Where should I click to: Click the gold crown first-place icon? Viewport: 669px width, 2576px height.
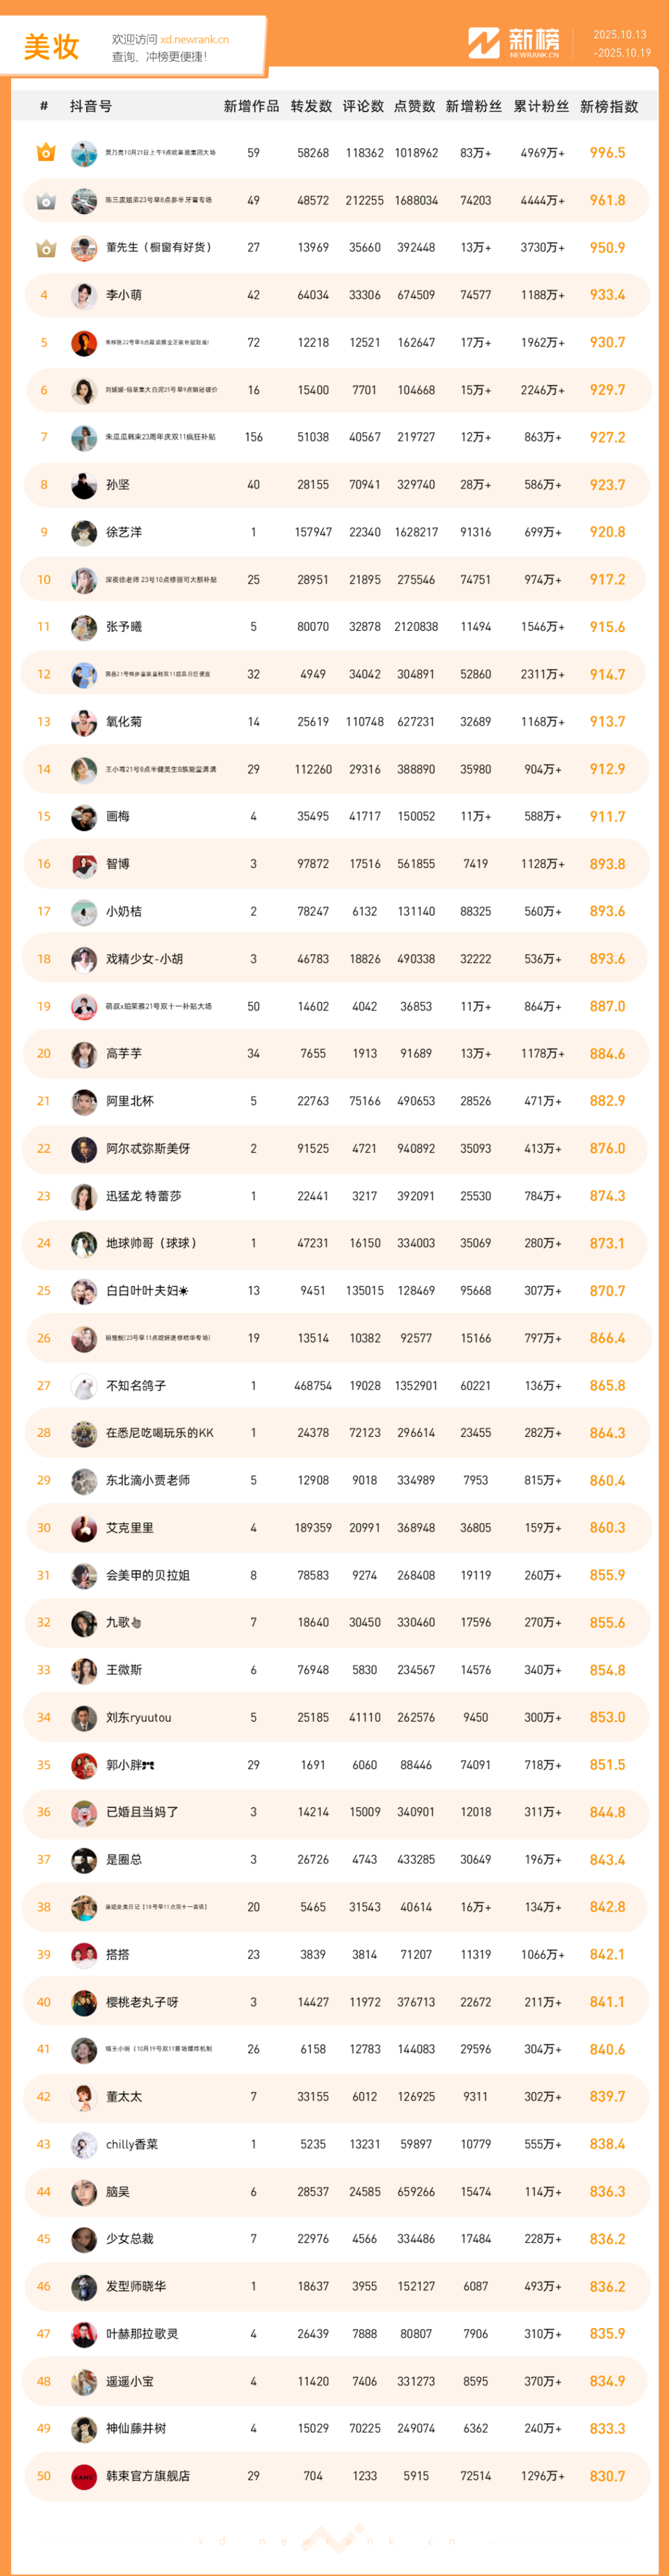[x=45, y=153]
